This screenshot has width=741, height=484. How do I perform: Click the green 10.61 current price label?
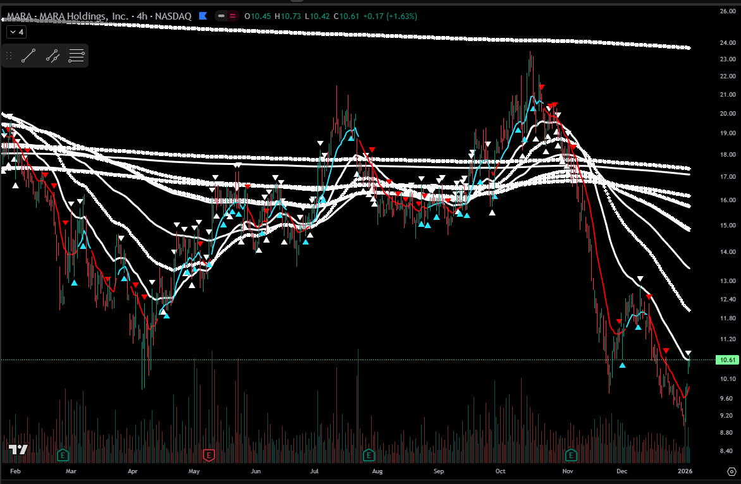pos(727,360)
